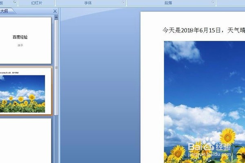Click the 字体 group label
Image resolution: width=245 pixels, height=163 pixels.
[x=88, y=3]
